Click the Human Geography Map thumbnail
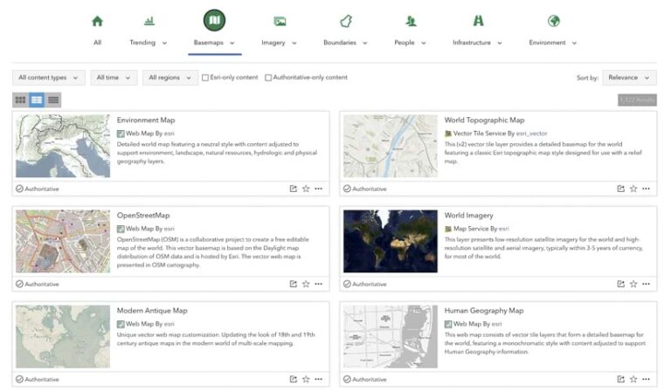The height and width of the screenshot is (392, 671). point(391,336)
